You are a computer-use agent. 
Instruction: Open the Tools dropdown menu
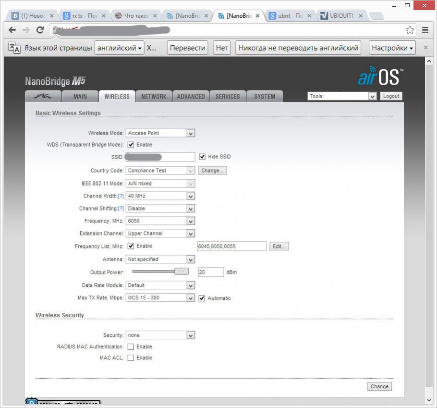(342, 96)
